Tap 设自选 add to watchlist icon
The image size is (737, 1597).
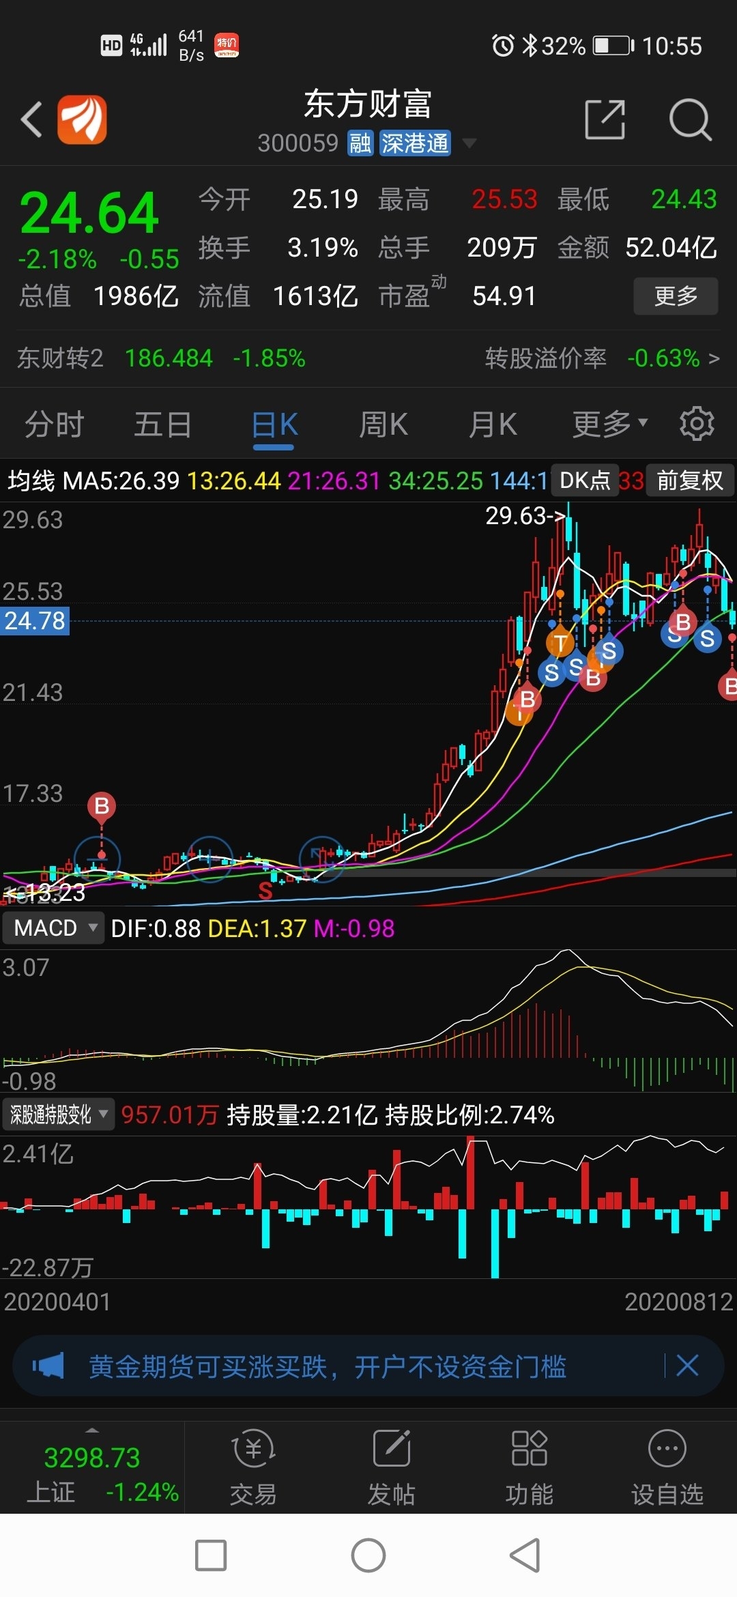coord(667,1467)
